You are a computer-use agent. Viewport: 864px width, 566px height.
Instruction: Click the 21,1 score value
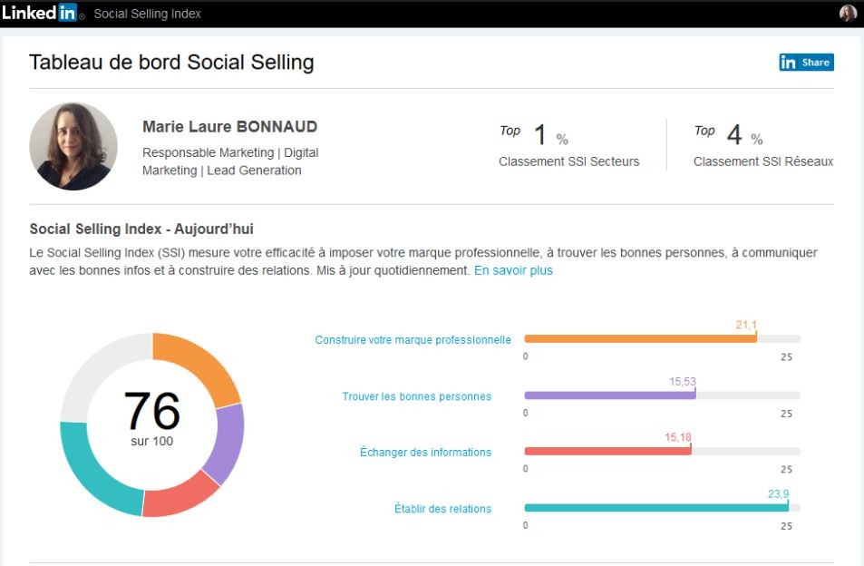(x=746, y=325)
